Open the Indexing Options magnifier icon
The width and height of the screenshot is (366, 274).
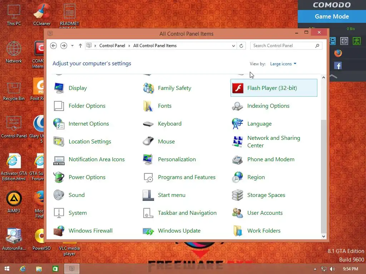238,106
